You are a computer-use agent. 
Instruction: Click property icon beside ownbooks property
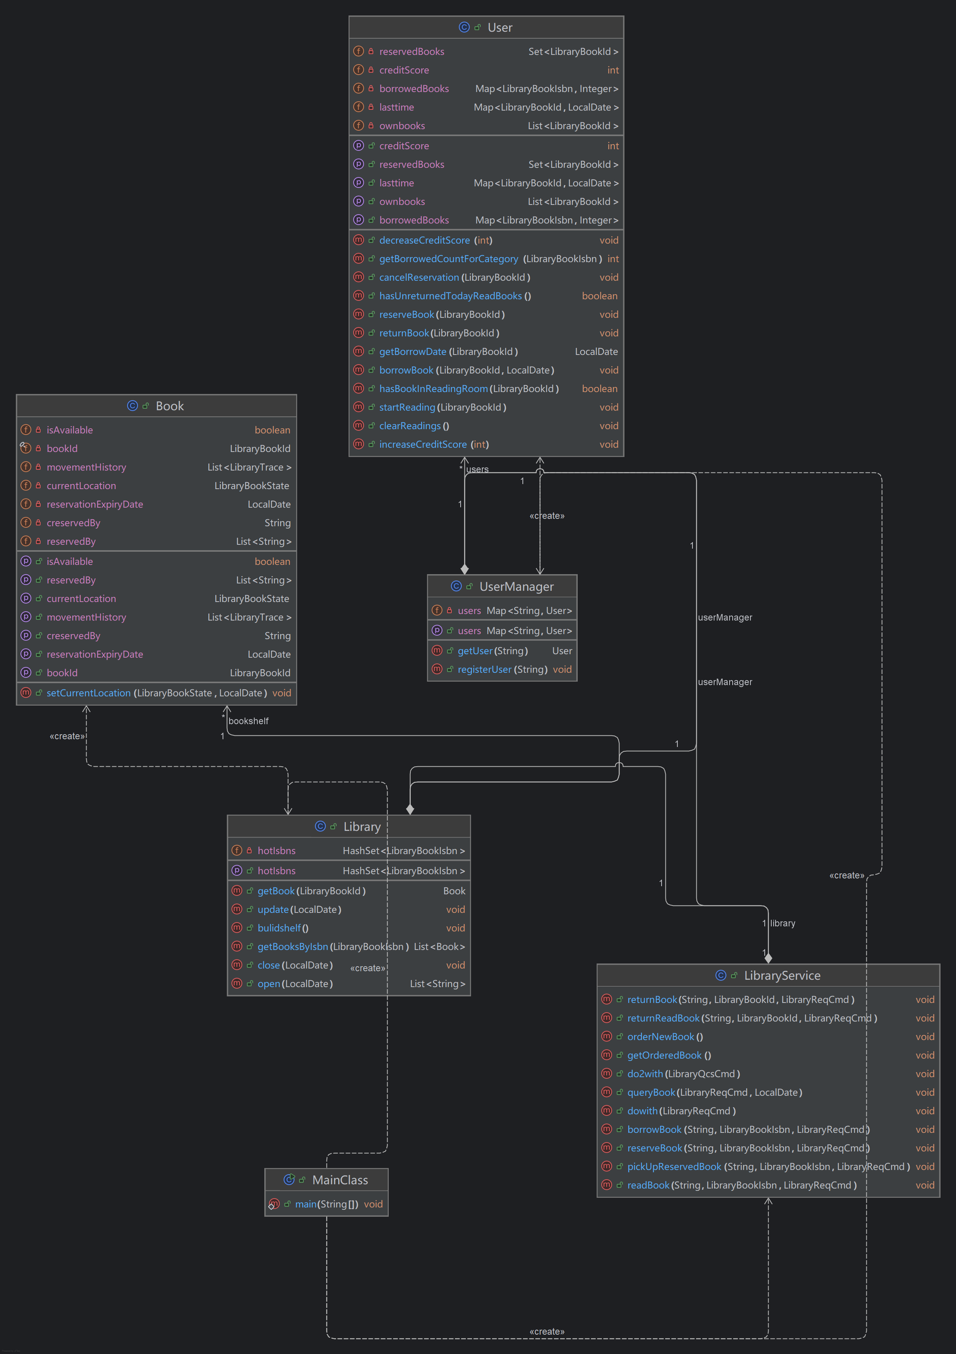point(358,202)
